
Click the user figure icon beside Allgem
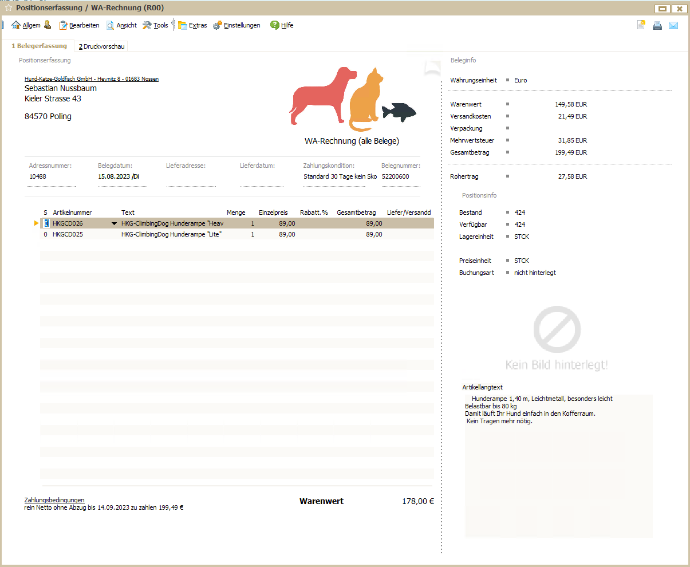point(48,25)
